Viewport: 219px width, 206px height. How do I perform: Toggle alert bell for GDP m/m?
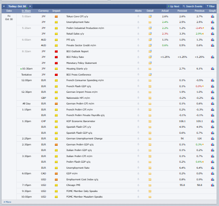(x=138, y=173)
